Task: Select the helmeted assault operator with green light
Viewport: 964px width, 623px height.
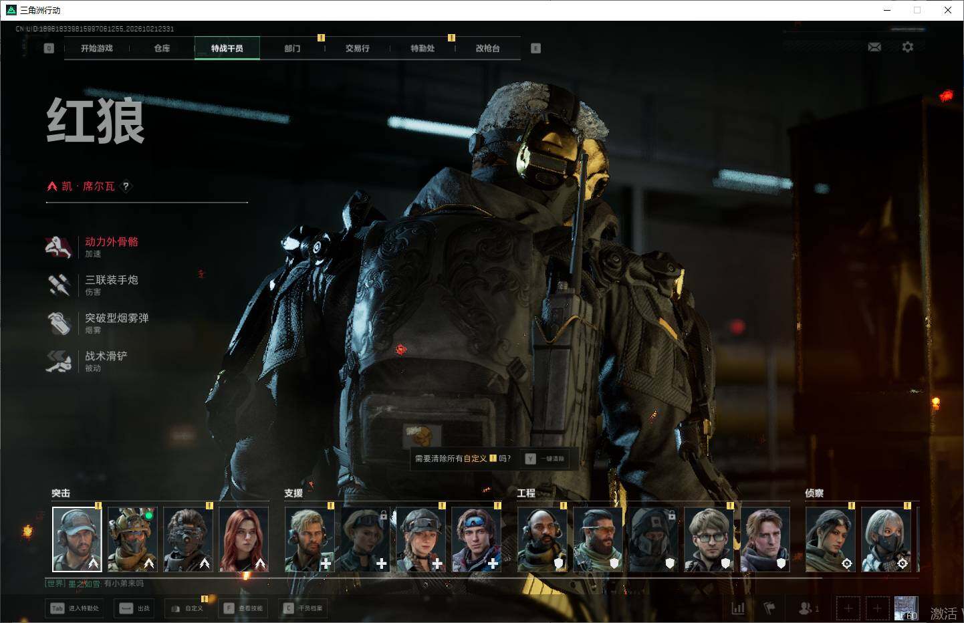Action: (x=132, y=539)
